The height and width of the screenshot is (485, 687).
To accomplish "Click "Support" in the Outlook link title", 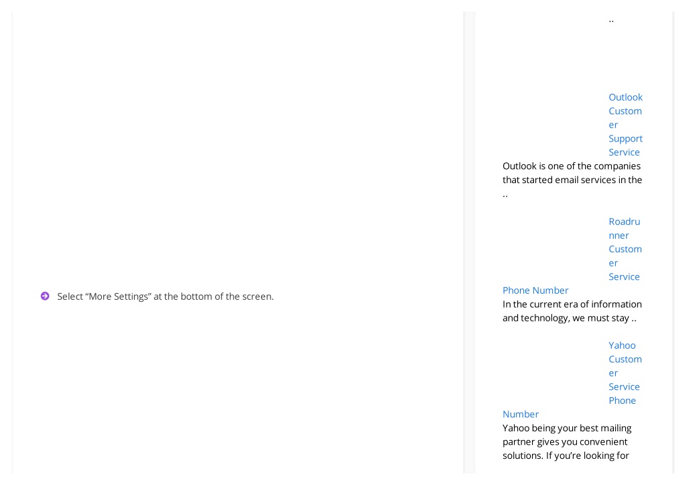I will 625,138.
